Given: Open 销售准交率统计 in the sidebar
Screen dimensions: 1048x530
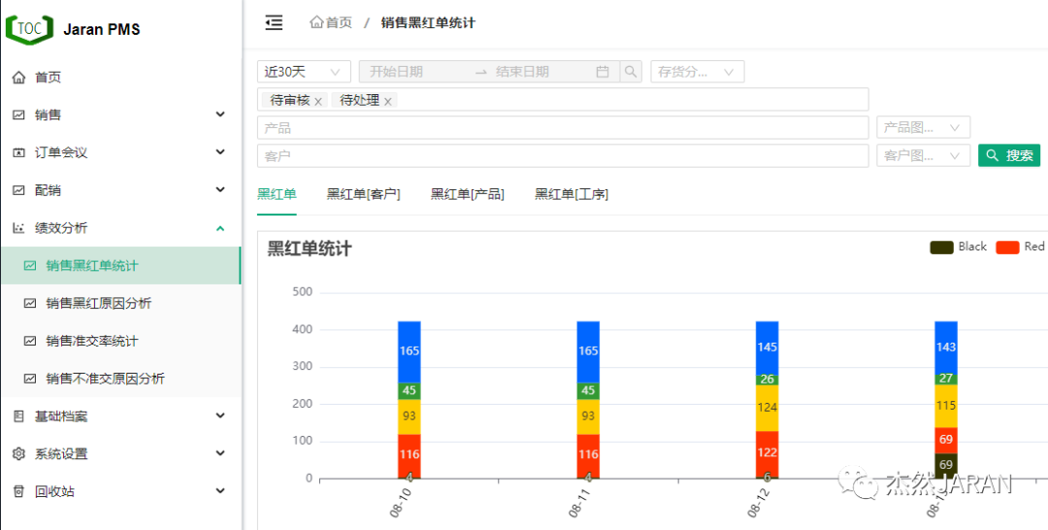Looking at the screenshot, I should (92, 341).
